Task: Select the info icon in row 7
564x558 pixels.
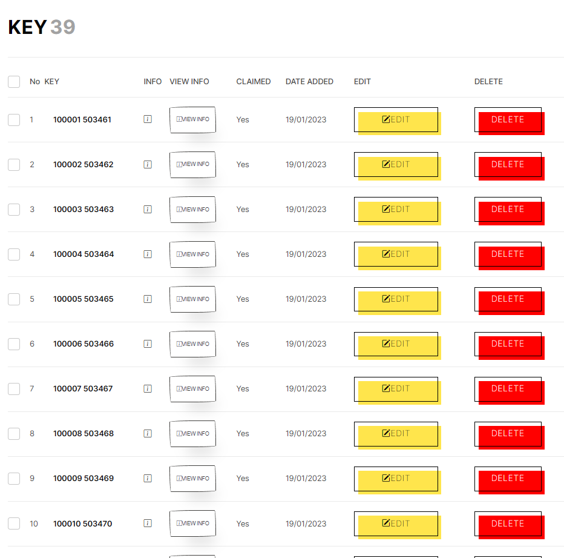Action: point(148,389)
